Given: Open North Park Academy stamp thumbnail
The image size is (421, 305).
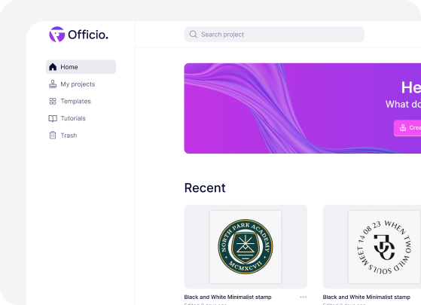Looking at the screenshot, I should 246,247.
